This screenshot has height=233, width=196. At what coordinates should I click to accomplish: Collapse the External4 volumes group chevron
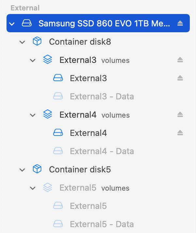pos(33,115)
